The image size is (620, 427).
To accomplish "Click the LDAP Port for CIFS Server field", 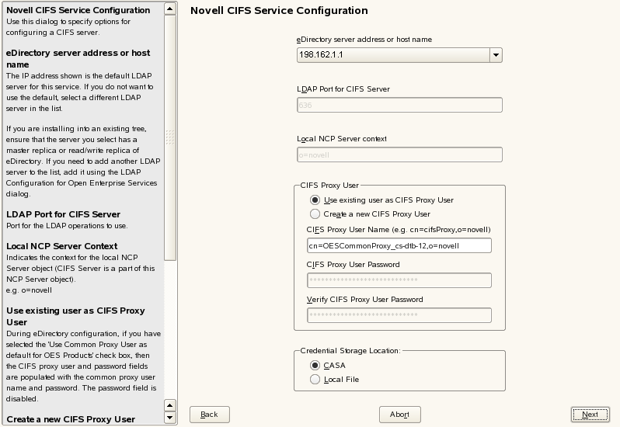I will pos(399,105).
